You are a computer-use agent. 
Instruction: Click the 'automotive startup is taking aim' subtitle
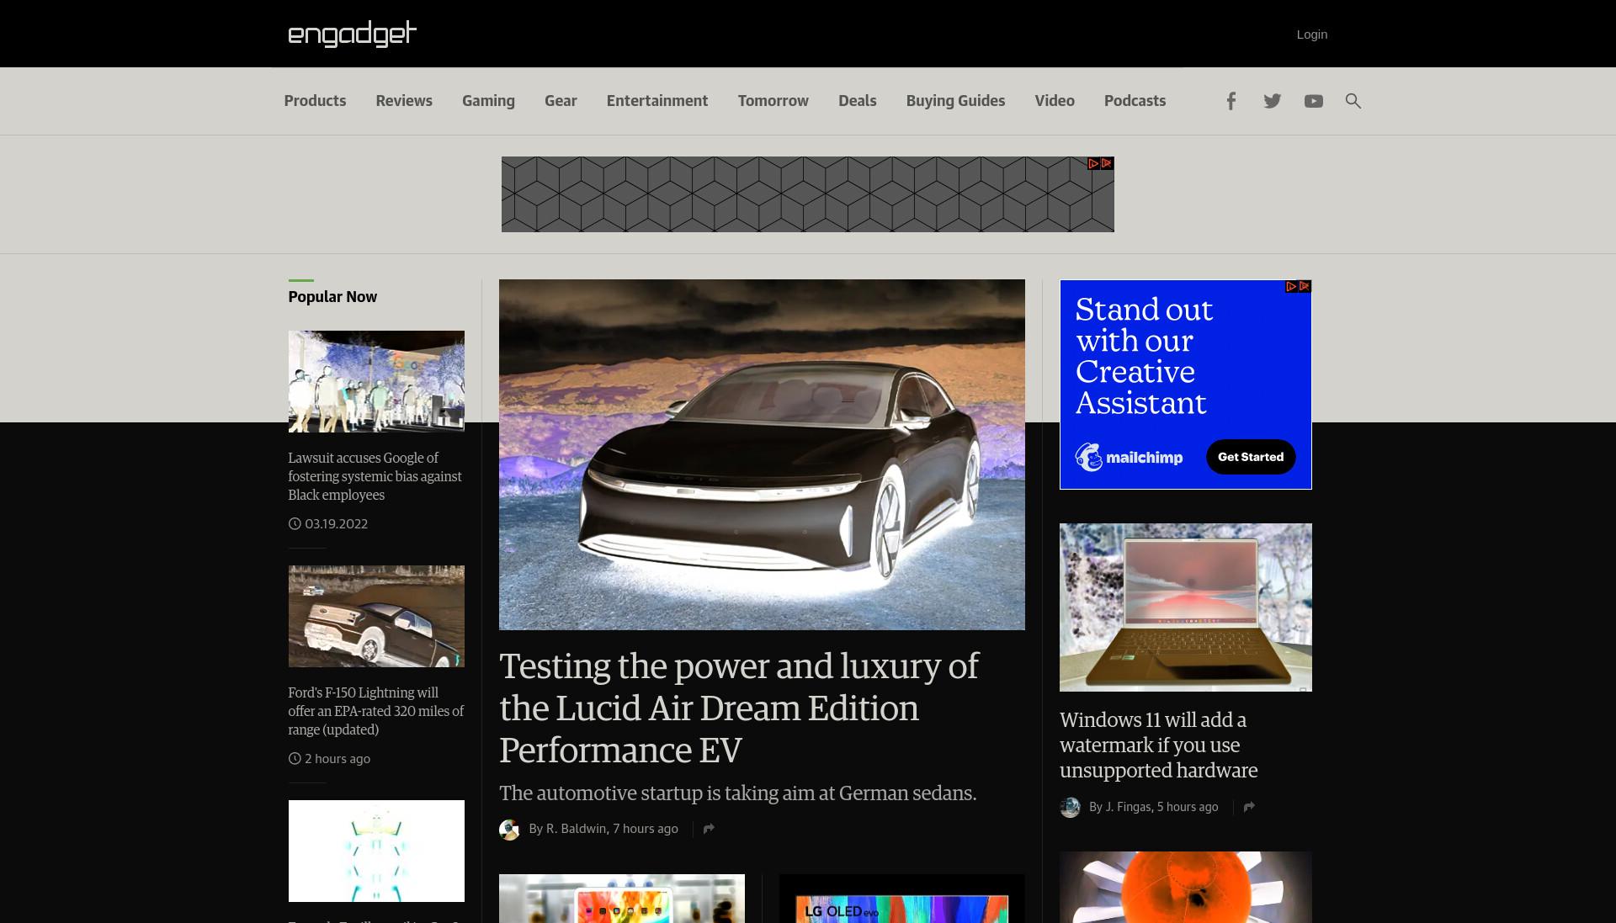click(x=737, y=793)
